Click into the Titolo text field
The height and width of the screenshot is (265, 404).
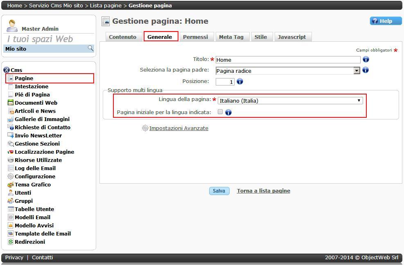[x=288, y=60]
